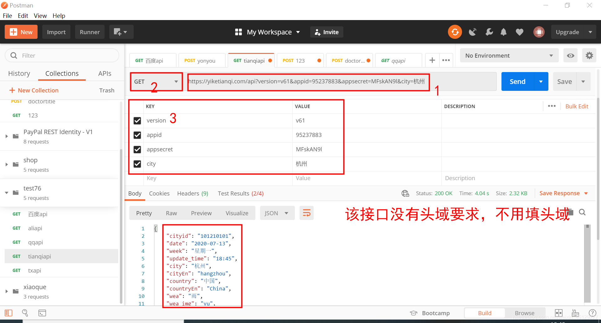This screenshot has height=323, width=601.
Task: Open the new window icon dropdown
Action: pyautogui.click(x=121, y=32)
